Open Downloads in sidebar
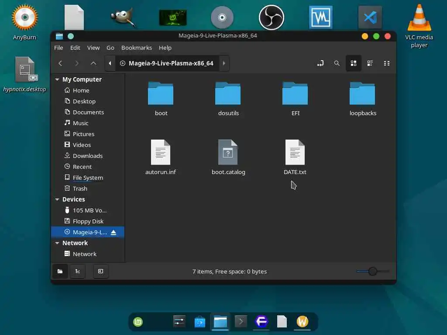Viewport: 447px width, 335px height. (x=88, y=156)
